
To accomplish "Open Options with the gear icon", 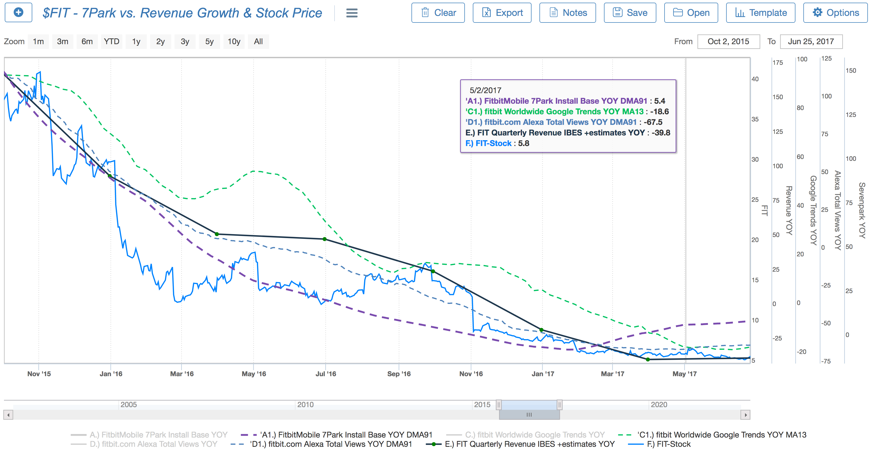I will [835, 13].
